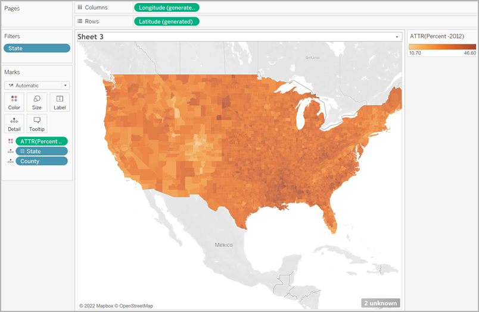Image resolution: width=479 pixels, height=312 pixels.
Task: Click detail icon beside State pill
Action: coord(10,152)
